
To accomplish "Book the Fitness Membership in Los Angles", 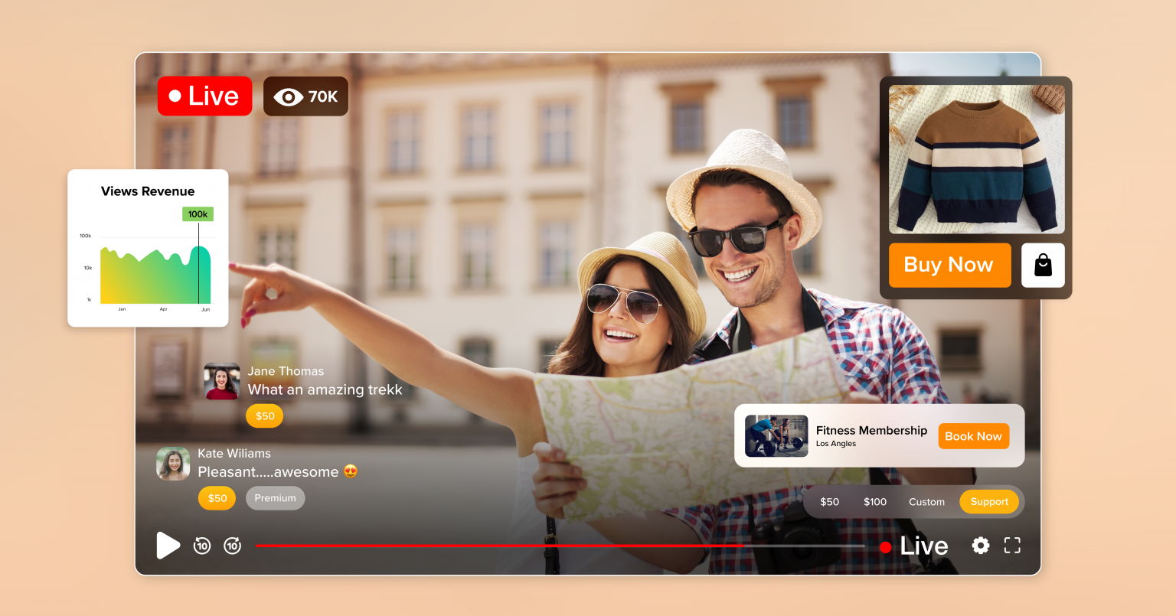I will (x=973, y=435).
